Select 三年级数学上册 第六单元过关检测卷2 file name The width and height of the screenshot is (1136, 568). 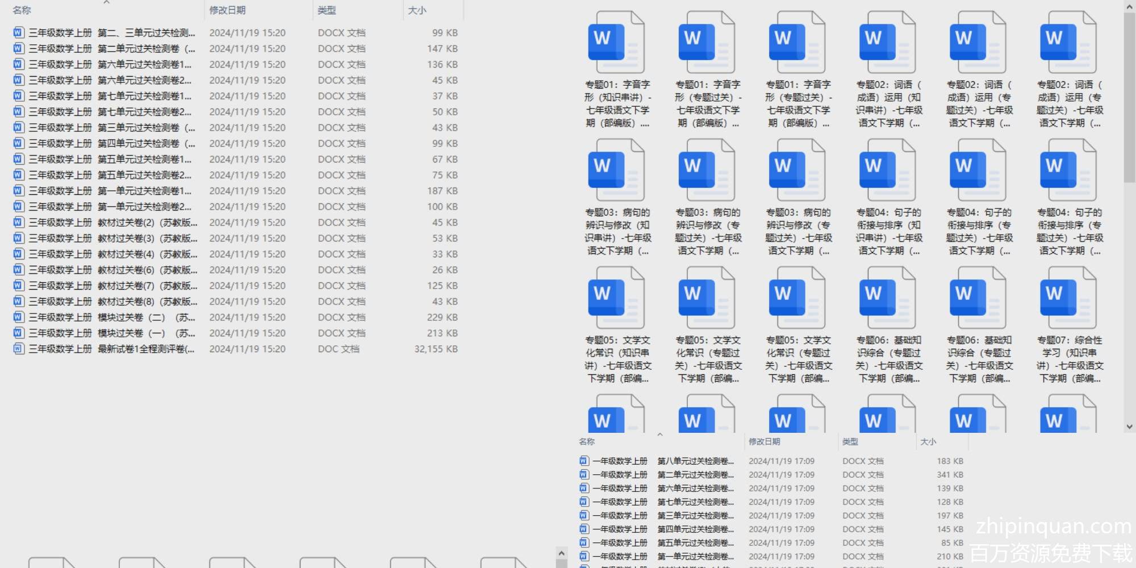coord(110,80)
